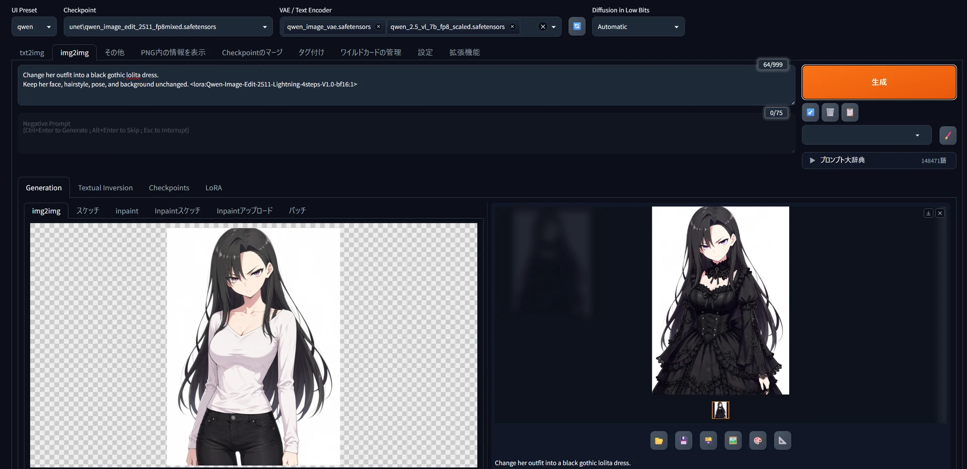Clear all VAE / Text Encoder selections
Viewport: 967px width, 469px height.
[542, 27]
